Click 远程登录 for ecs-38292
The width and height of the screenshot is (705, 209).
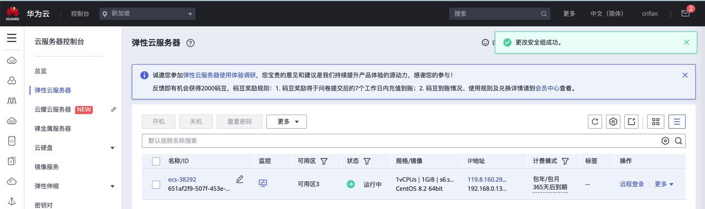click(x=632, y=184)
